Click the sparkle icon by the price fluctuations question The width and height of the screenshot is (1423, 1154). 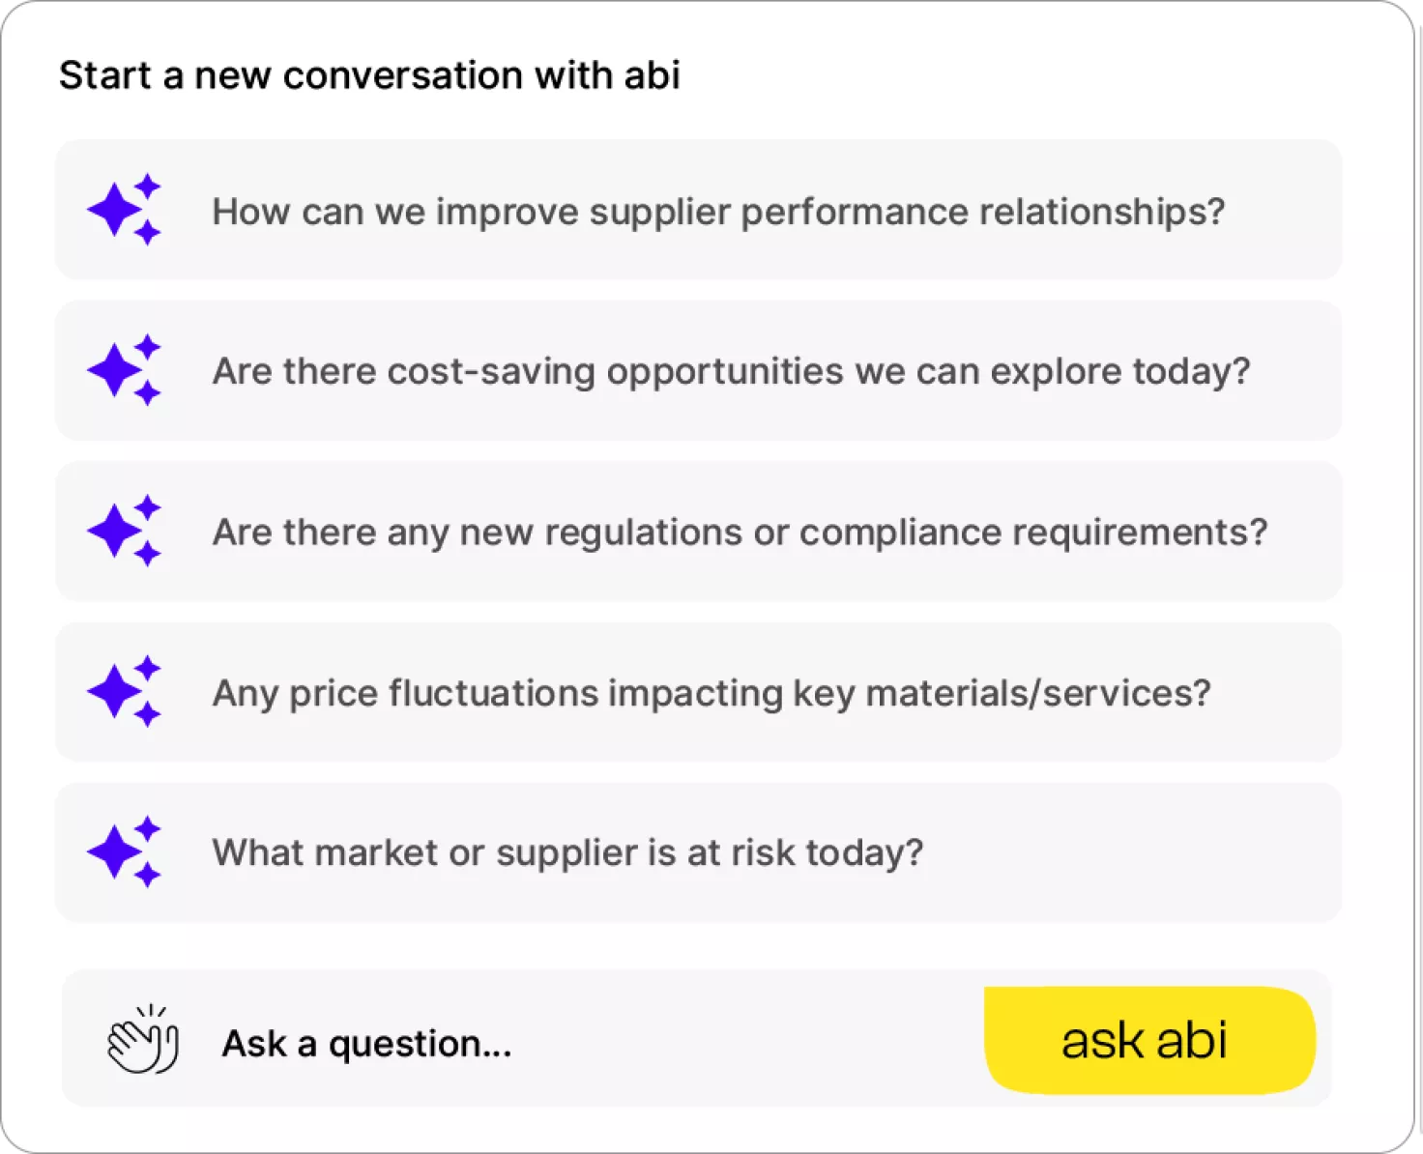coord(123,691)
